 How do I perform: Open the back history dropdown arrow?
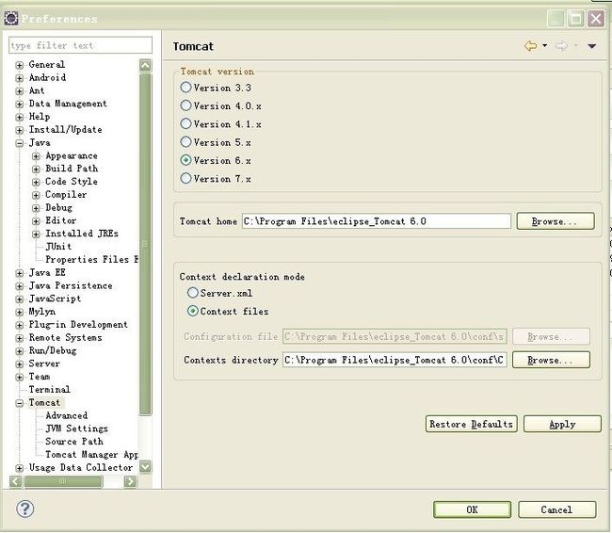pos(545,46)
